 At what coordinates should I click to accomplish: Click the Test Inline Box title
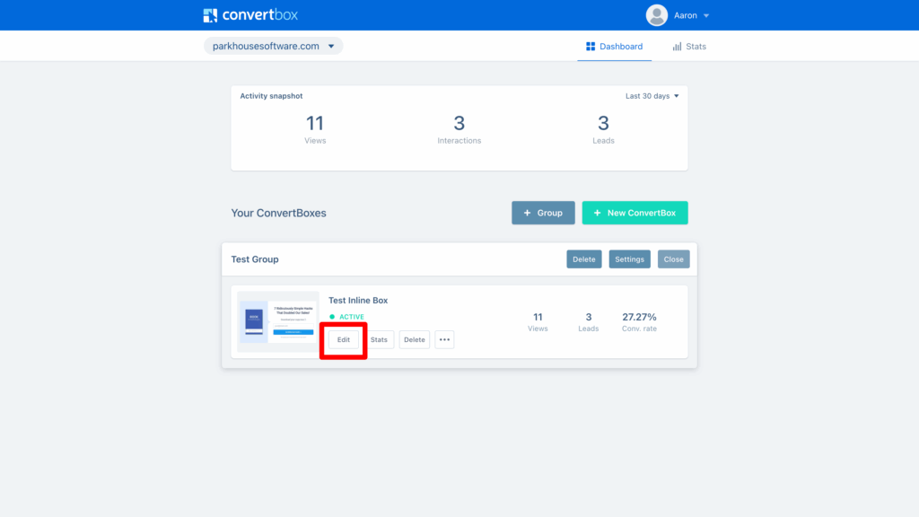pos(358,301)
